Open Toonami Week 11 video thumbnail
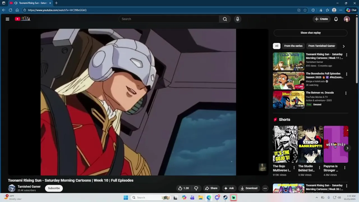 click(289, 61)
